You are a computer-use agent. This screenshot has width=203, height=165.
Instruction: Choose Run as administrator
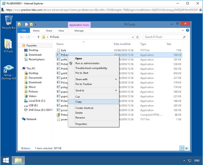pos(93,63)
